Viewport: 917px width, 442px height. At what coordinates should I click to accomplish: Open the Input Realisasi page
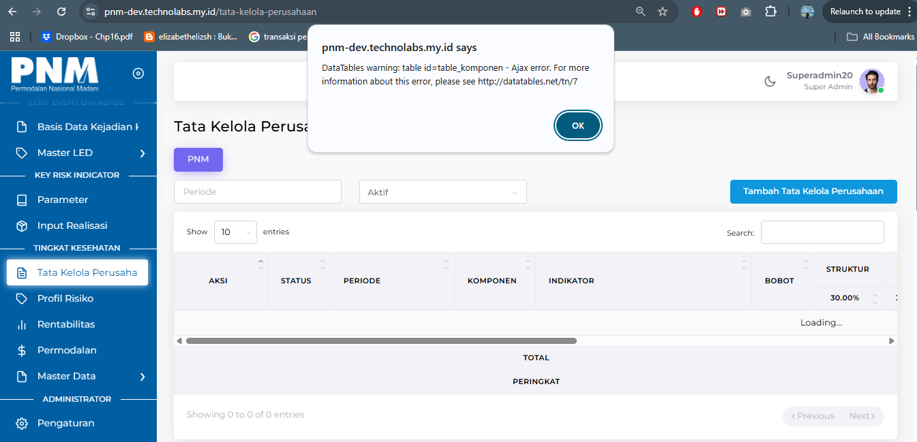point(72,225)
